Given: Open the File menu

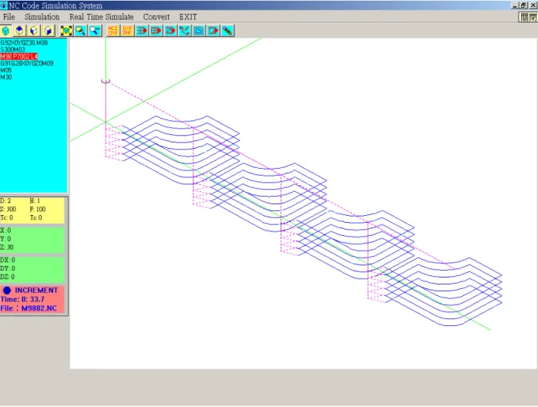Looking at the screenshot, I should 9,17.
